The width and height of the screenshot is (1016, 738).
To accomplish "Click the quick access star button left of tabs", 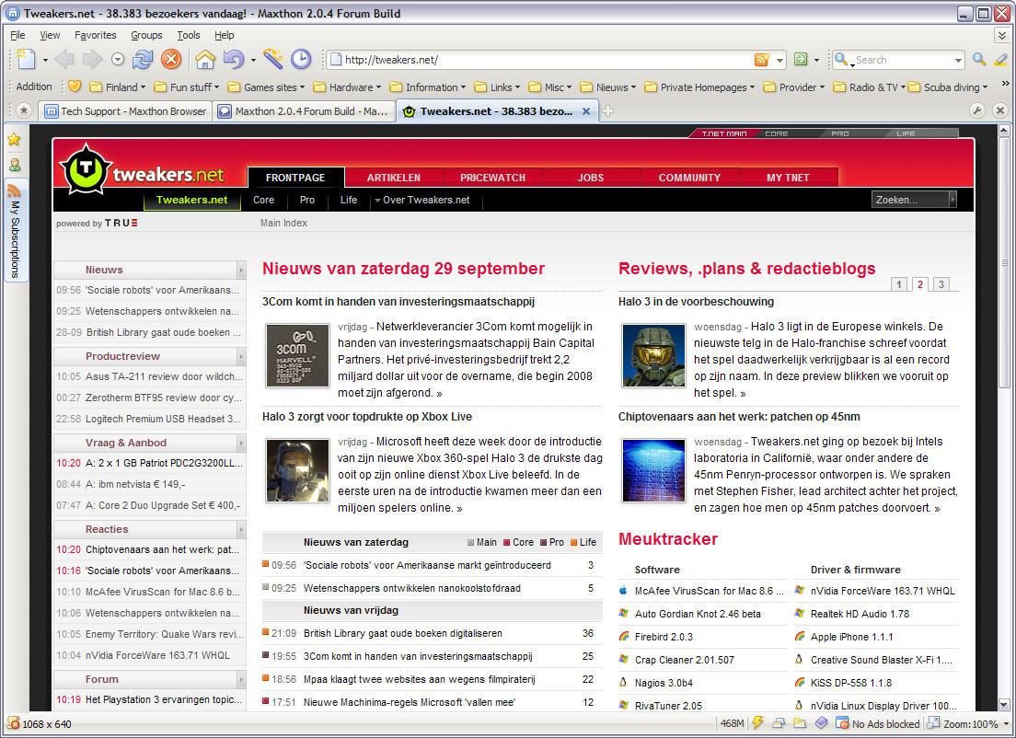I will (24, 110).
